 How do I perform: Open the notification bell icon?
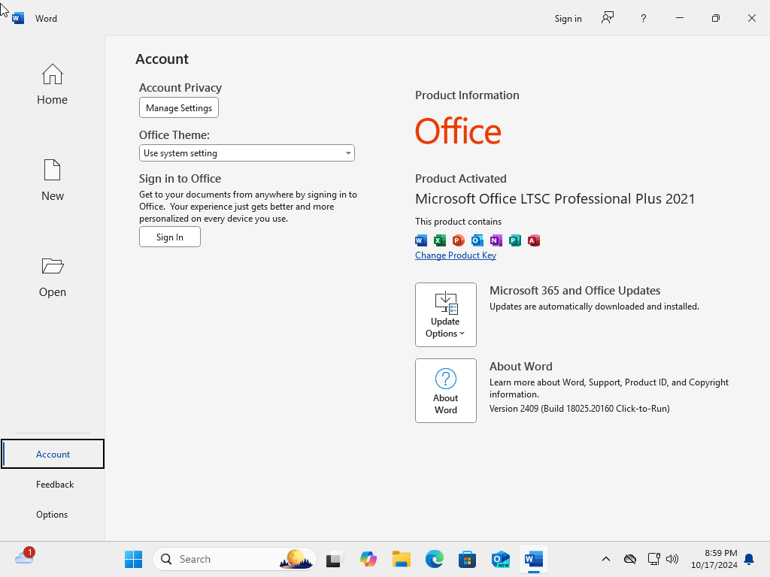tap(749, 559)
